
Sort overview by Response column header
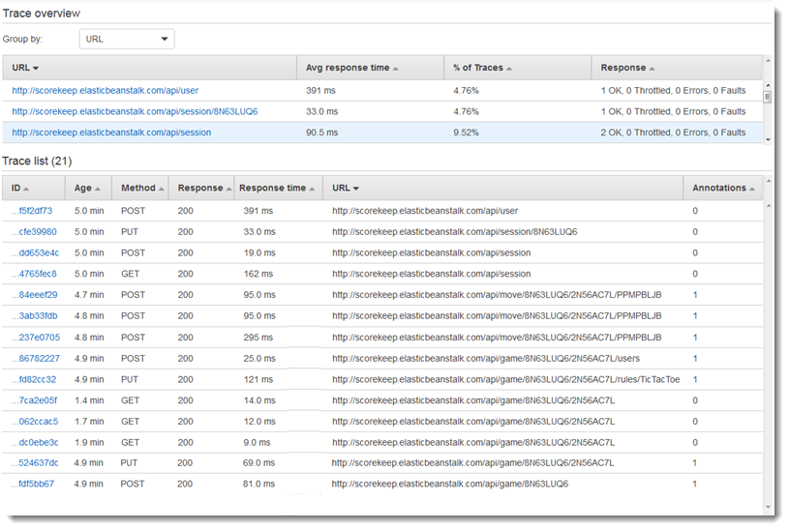627,68
